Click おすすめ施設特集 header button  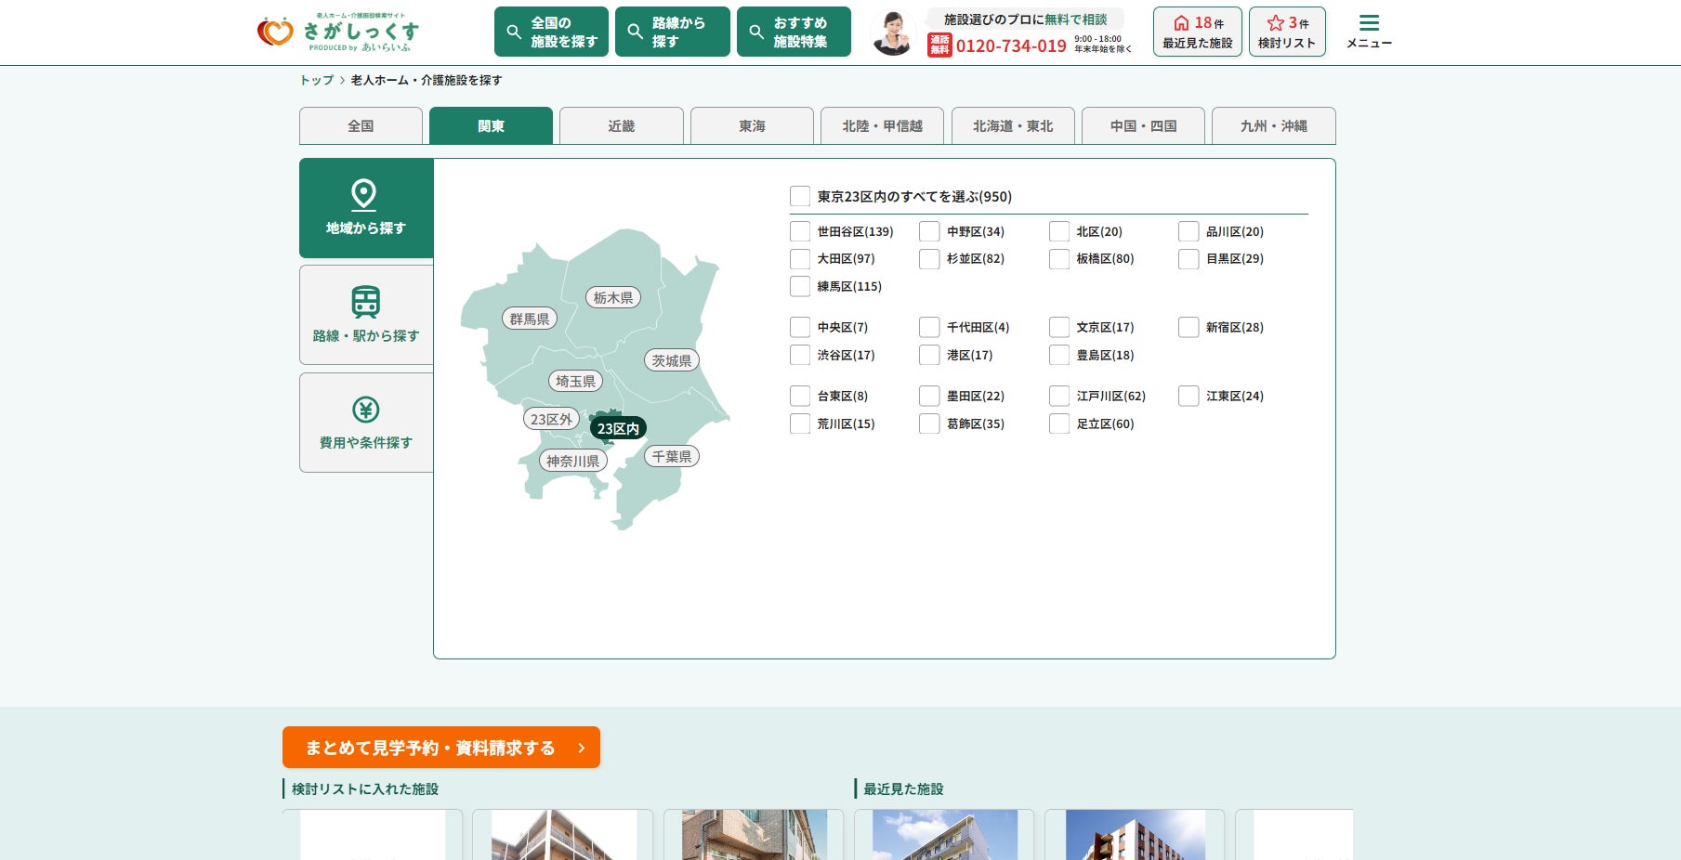click(x=794, y=33)
